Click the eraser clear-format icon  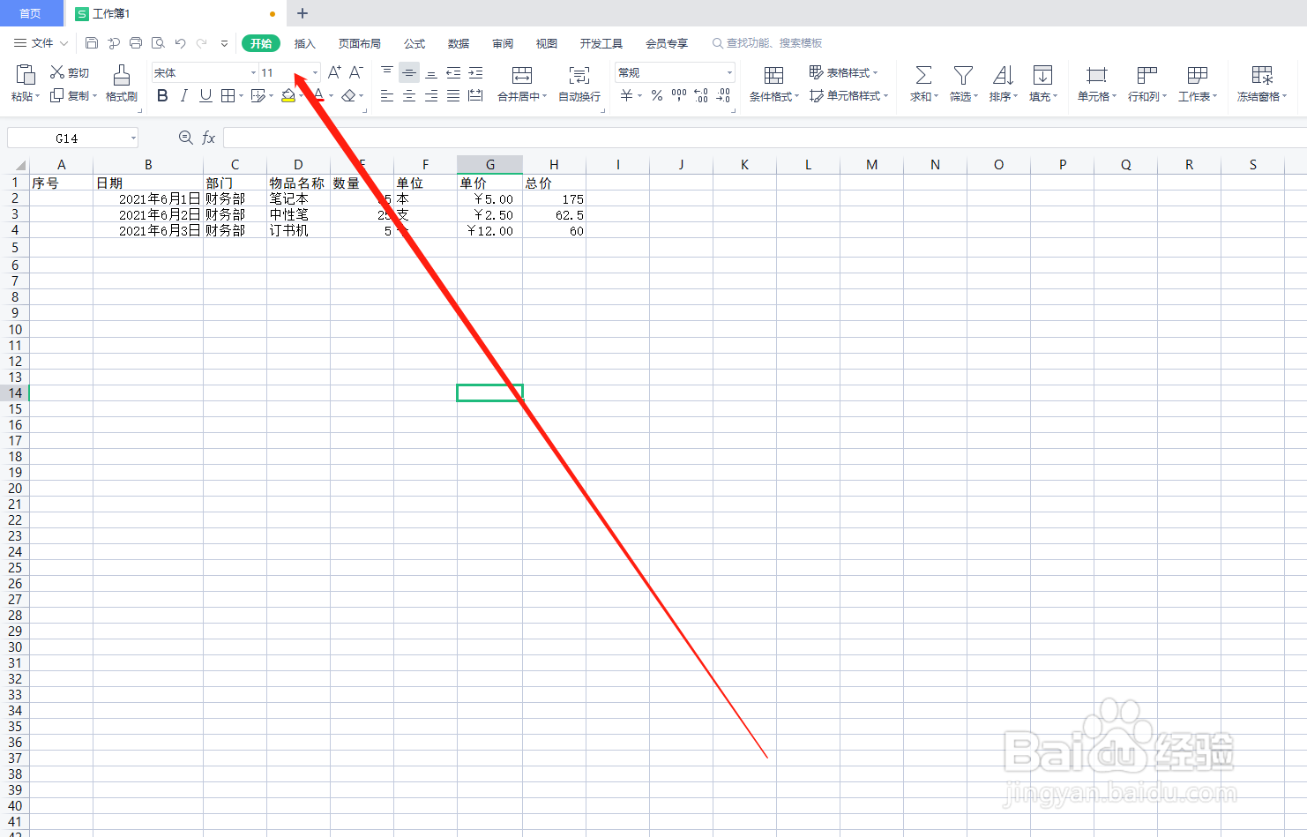click(x=349, y=95)
